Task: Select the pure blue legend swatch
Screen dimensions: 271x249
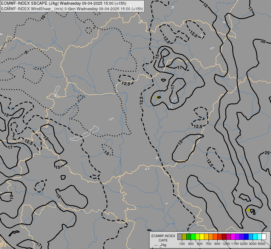Action: 246,237
